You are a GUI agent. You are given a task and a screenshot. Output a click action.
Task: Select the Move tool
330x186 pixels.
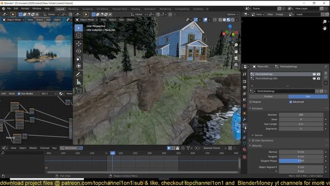pos(79,43)
